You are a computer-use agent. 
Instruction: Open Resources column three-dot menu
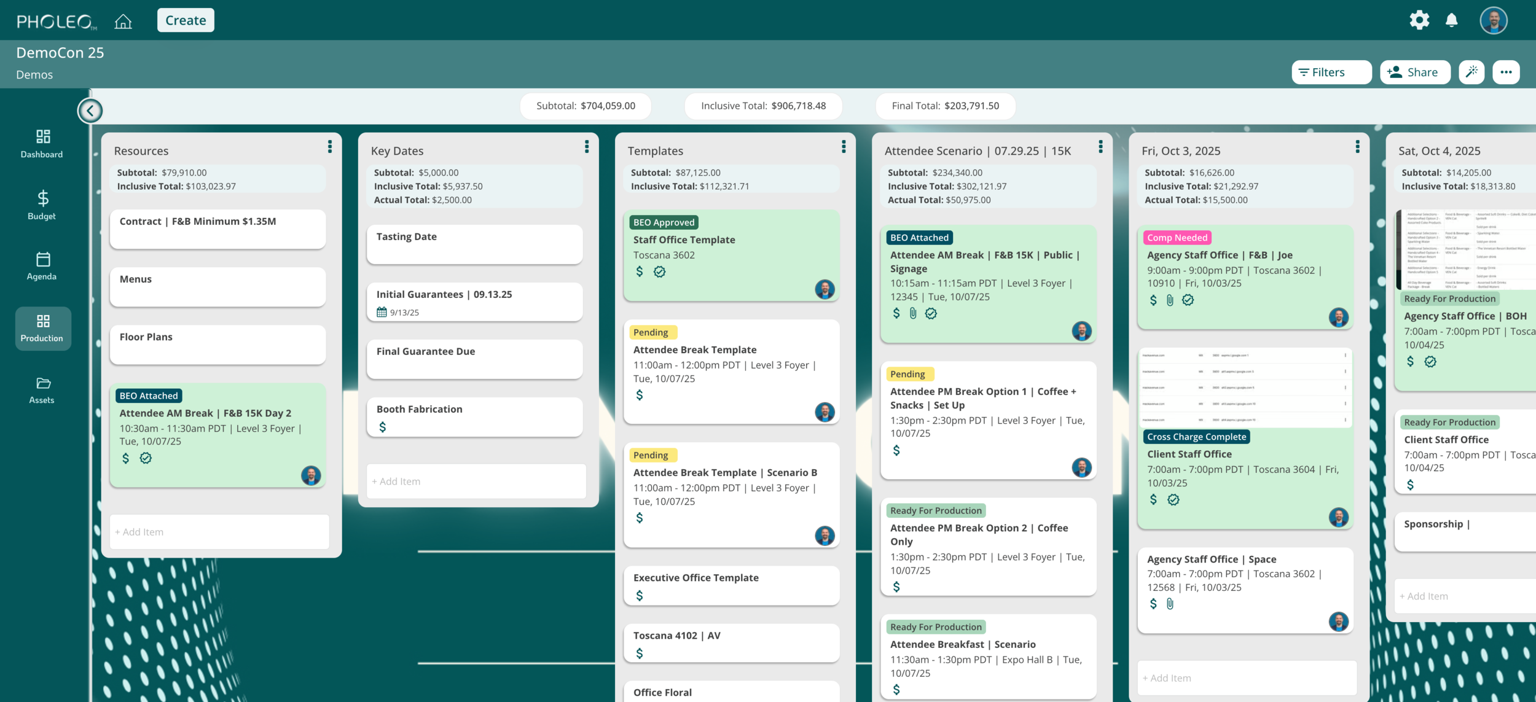coord(330,147)
